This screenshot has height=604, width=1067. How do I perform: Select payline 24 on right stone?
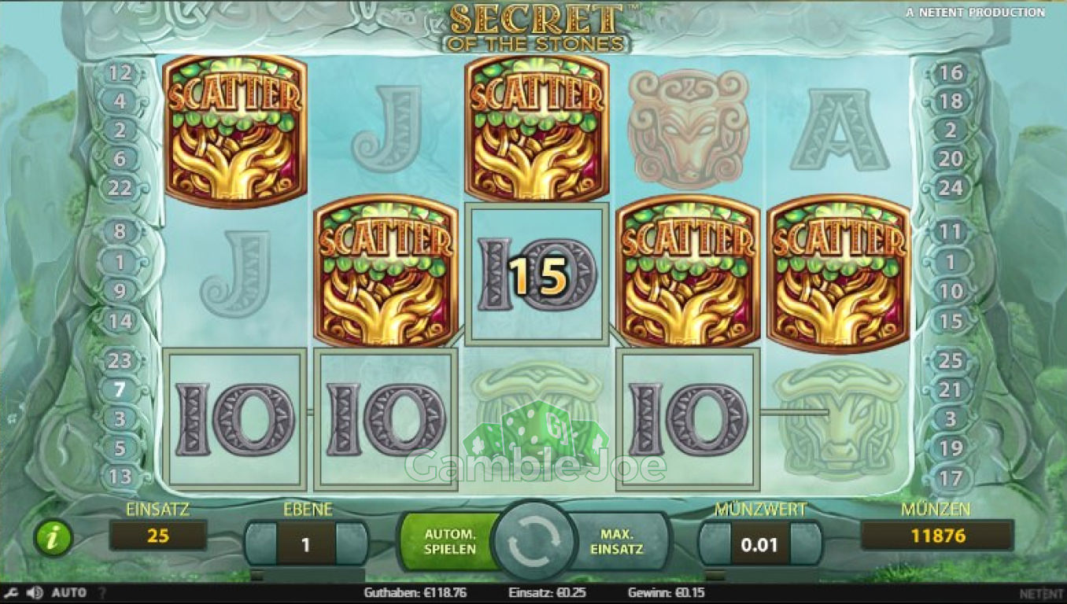click(x=951, y=188)
